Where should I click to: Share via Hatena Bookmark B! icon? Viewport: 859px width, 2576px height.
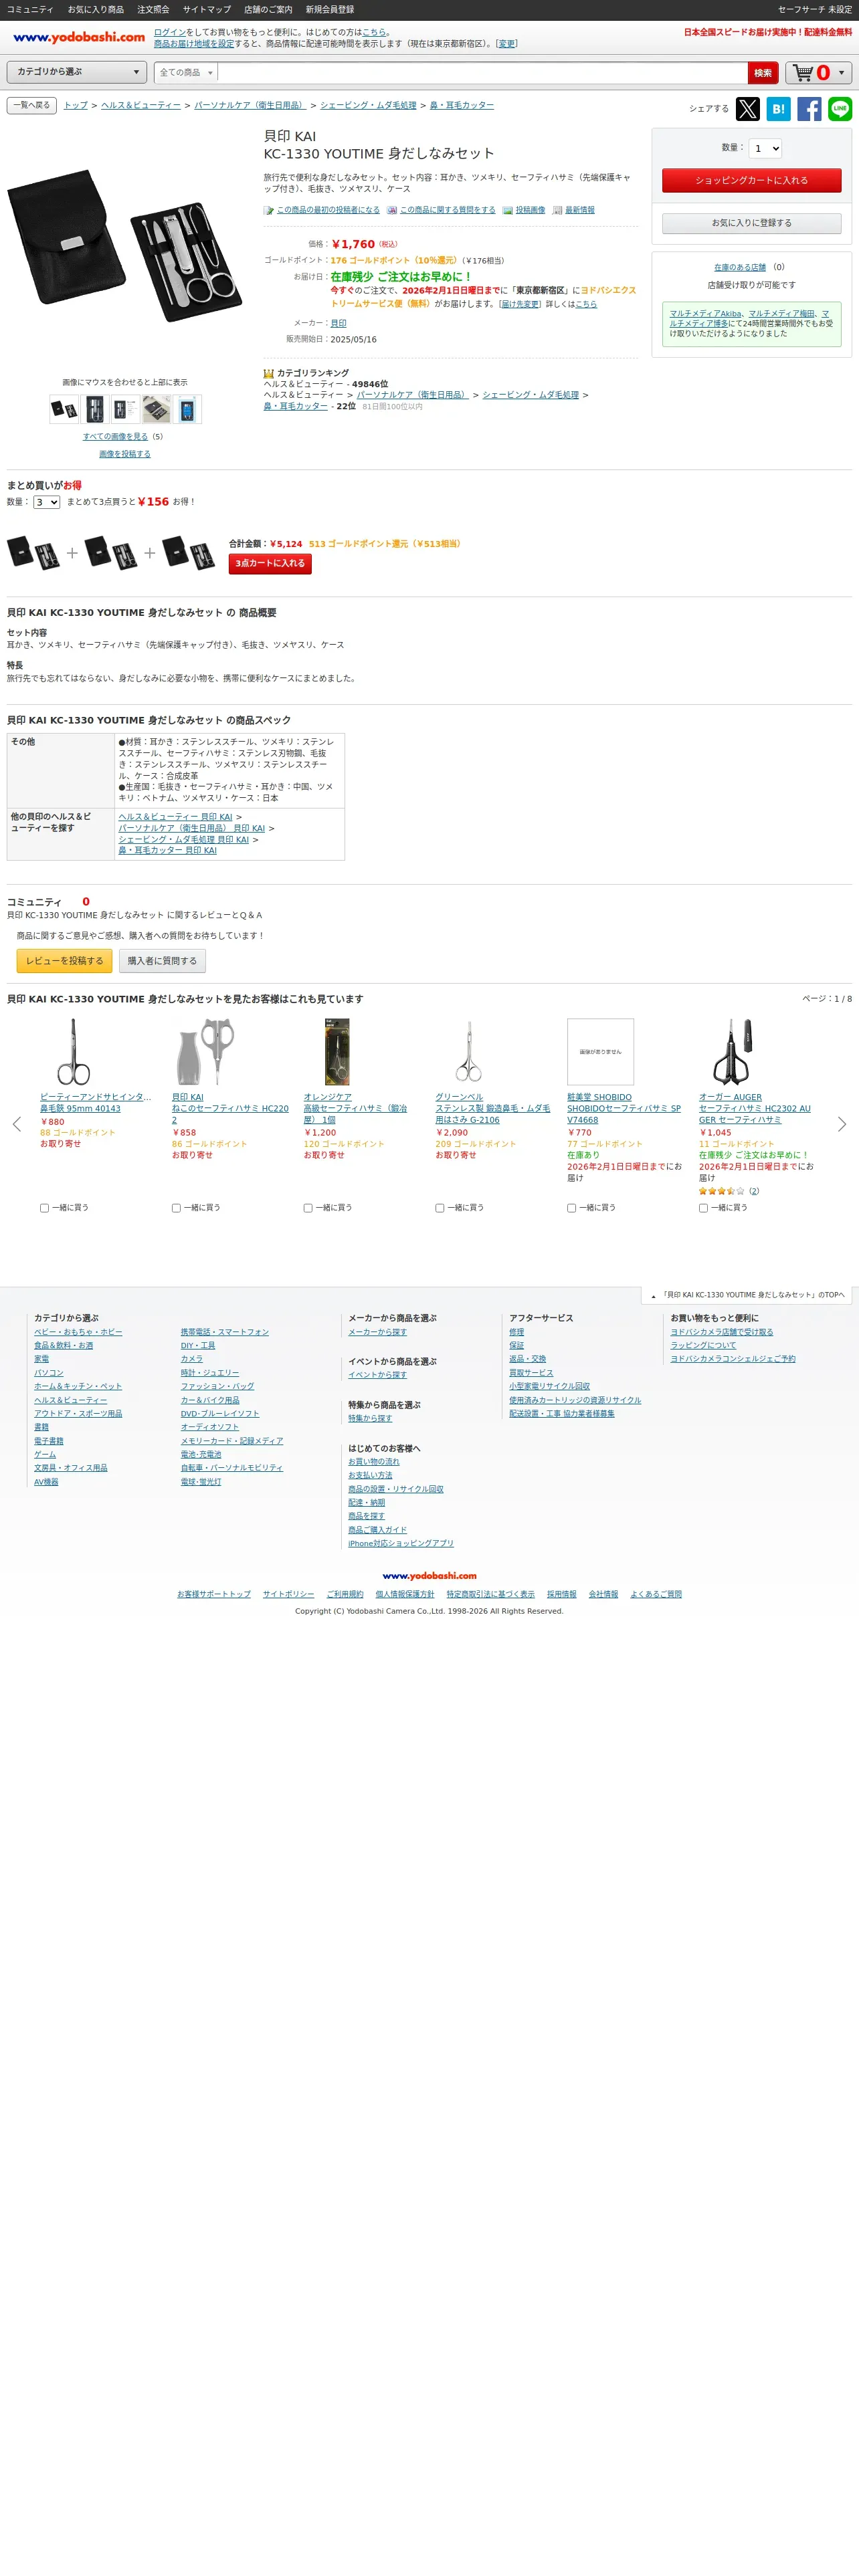click(x=778, y=109)
